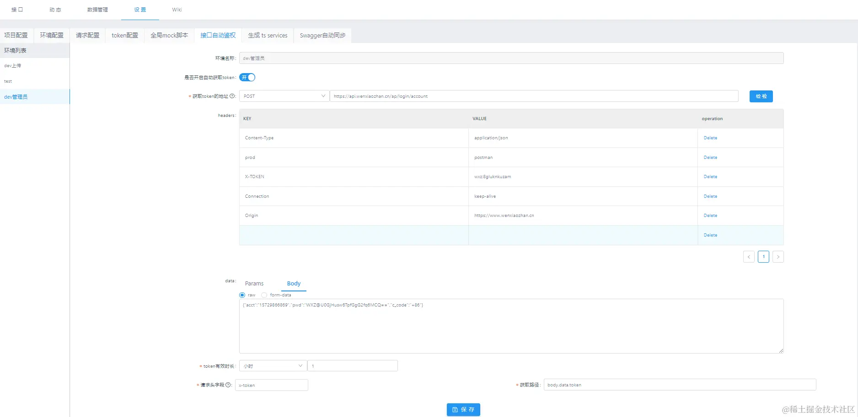Click the Connection key cell
Screen dimensions: 858x417
354,196
